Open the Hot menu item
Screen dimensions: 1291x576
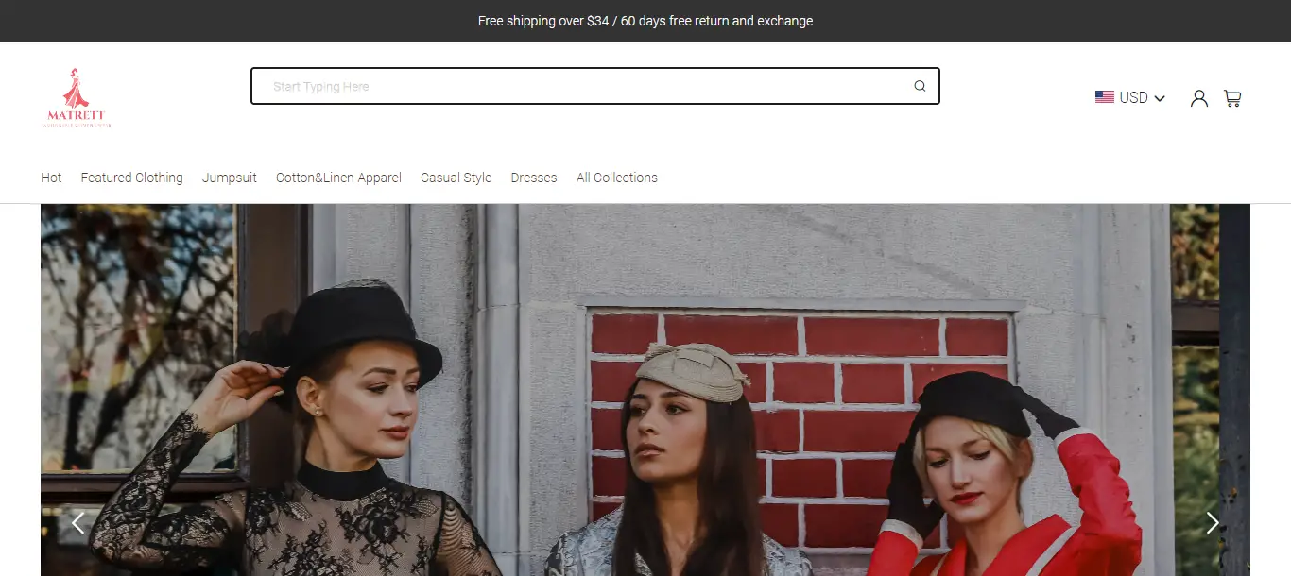[x=51, y=178]
